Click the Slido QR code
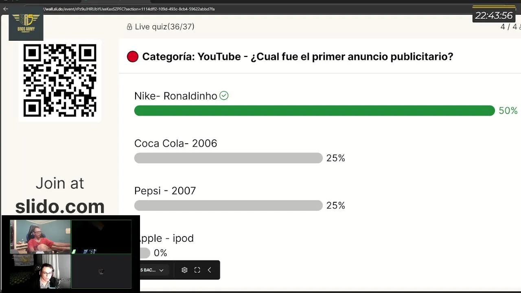This screenshot has width=521, height=293. coord(60,81)
